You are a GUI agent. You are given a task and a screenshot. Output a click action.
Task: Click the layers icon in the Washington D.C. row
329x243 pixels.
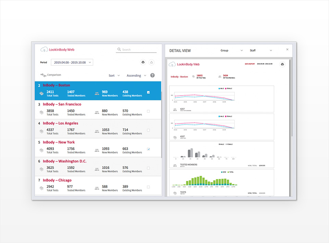pos(41,169)
